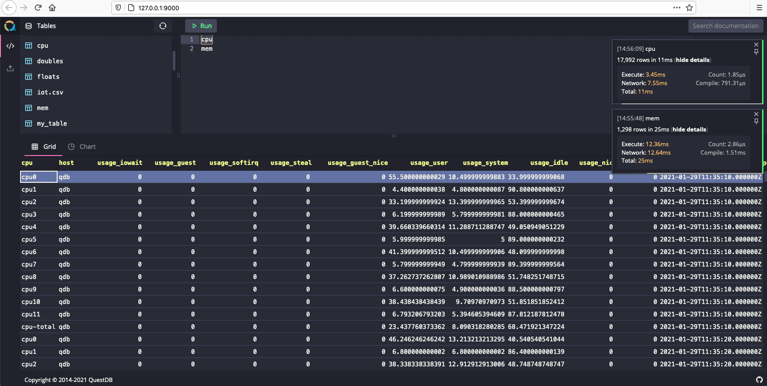Open the import upload sidebar icon
767x386 pixels.
click(10, 68)
